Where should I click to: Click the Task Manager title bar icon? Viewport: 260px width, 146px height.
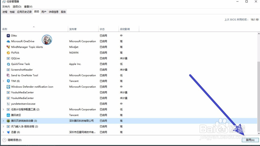point(4,2)
